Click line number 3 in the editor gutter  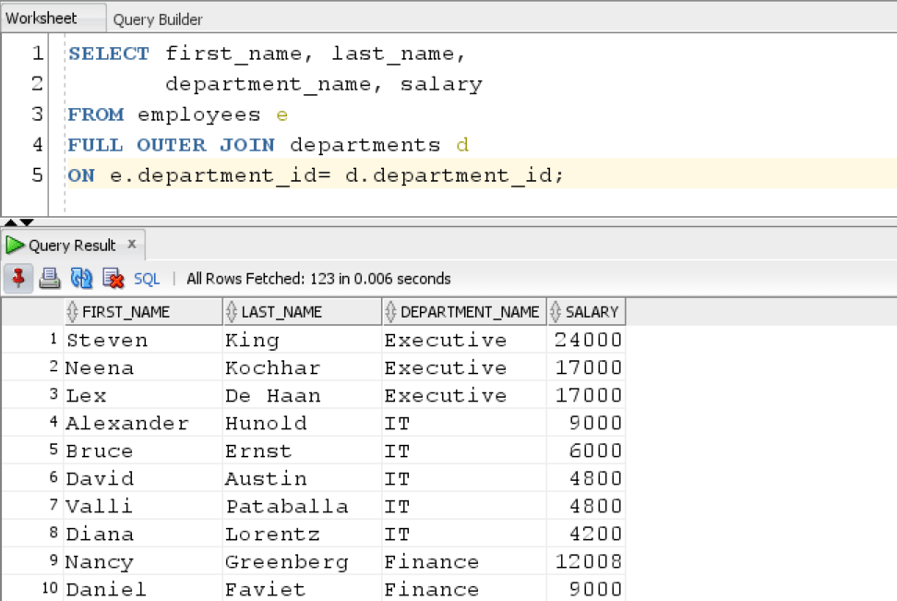pos(35,114)
